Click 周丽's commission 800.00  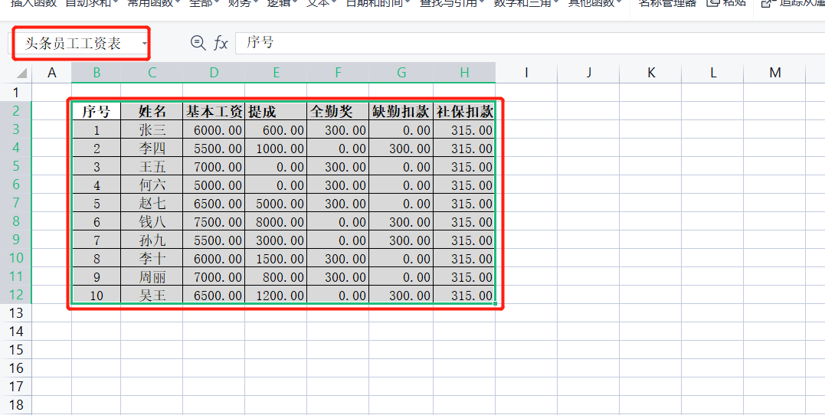pos(276,276)
